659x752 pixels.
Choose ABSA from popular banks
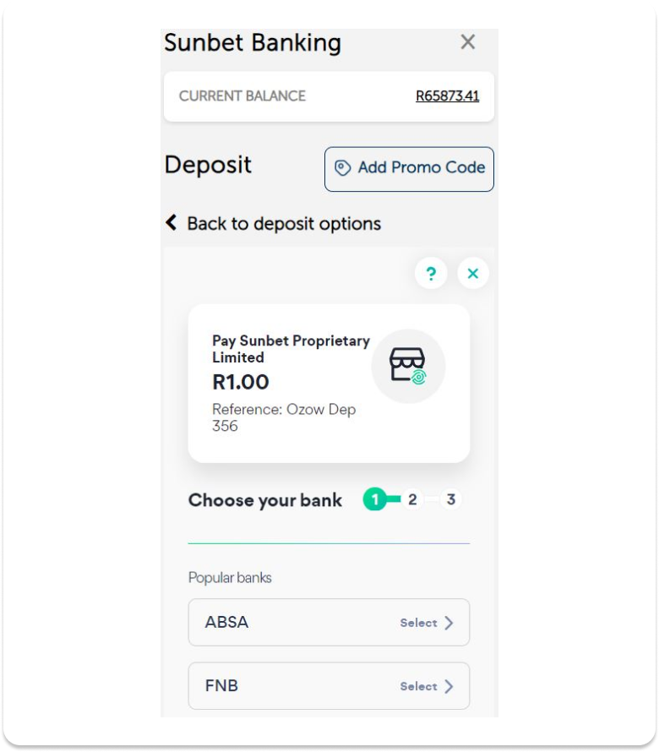click(329, 623)
